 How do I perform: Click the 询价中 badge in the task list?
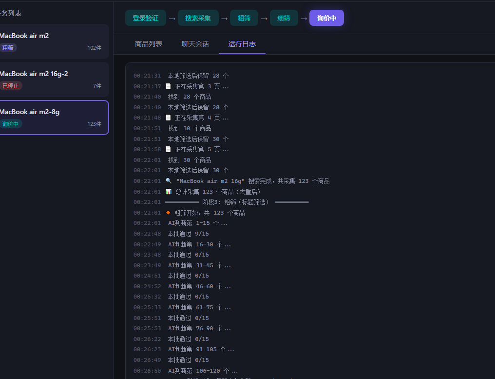(10, 124)
